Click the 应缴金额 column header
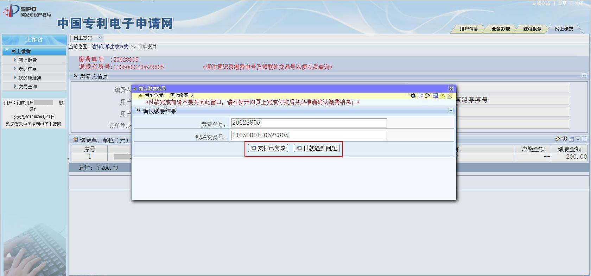591x276 pixels. 533,149
